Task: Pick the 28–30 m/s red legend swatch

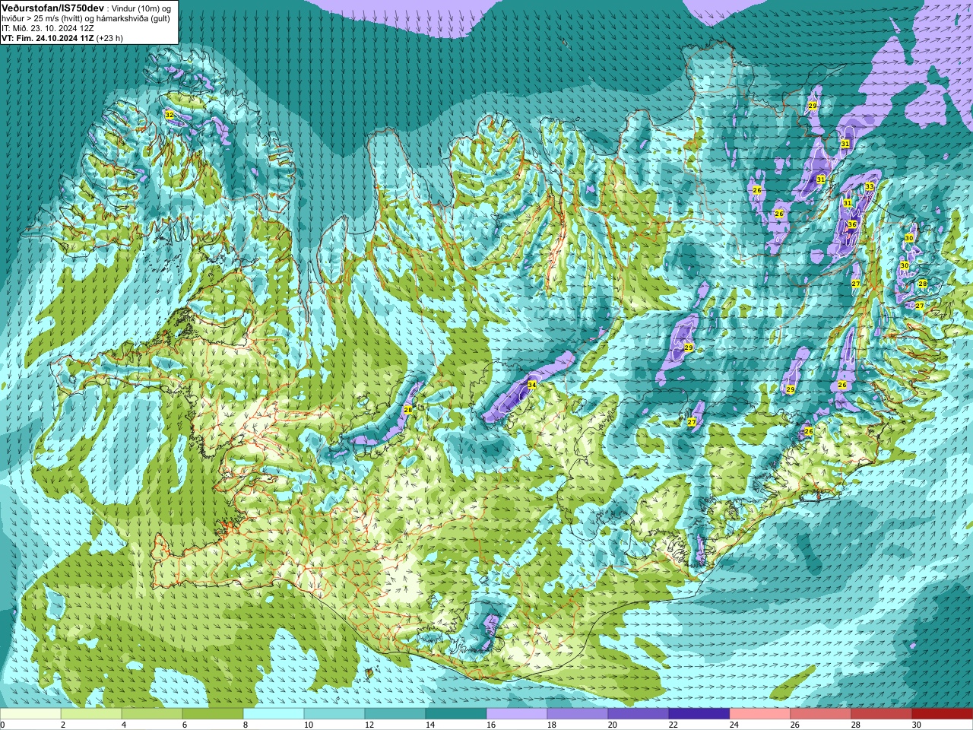Action: [x=882, y=714]
